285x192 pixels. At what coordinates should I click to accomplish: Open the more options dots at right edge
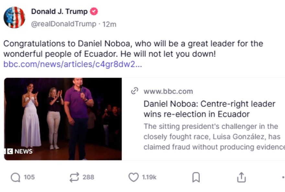pyautogui.click(x=283, y=177)
